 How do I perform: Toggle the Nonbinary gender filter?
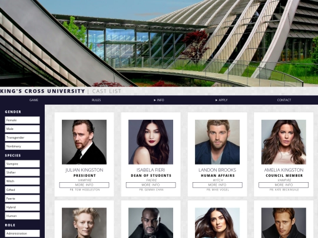22,146
